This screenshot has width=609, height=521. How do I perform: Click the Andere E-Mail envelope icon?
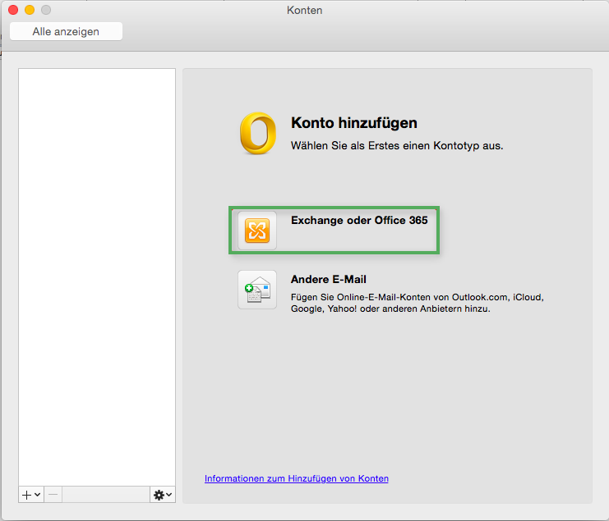tap(257, 290)
